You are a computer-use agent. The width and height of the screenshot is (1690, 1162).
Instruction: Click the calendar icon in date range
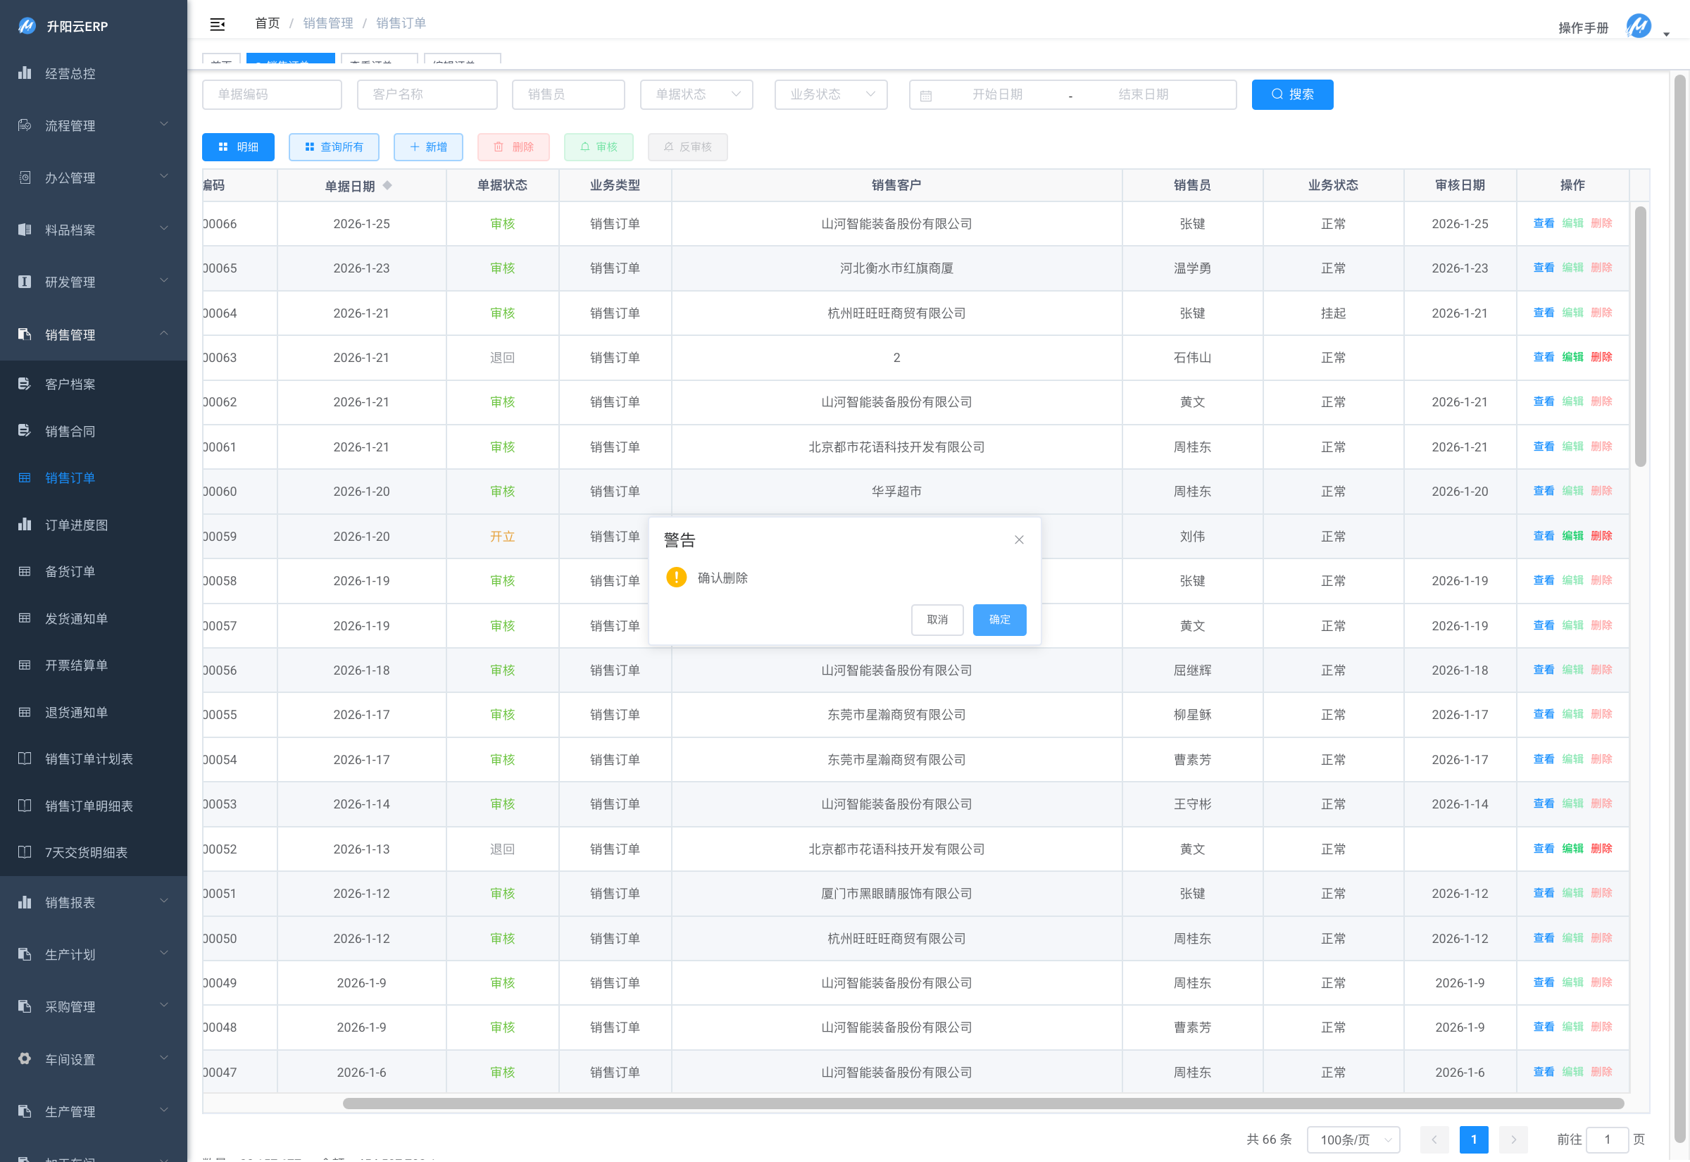click(x=926, y=95)
